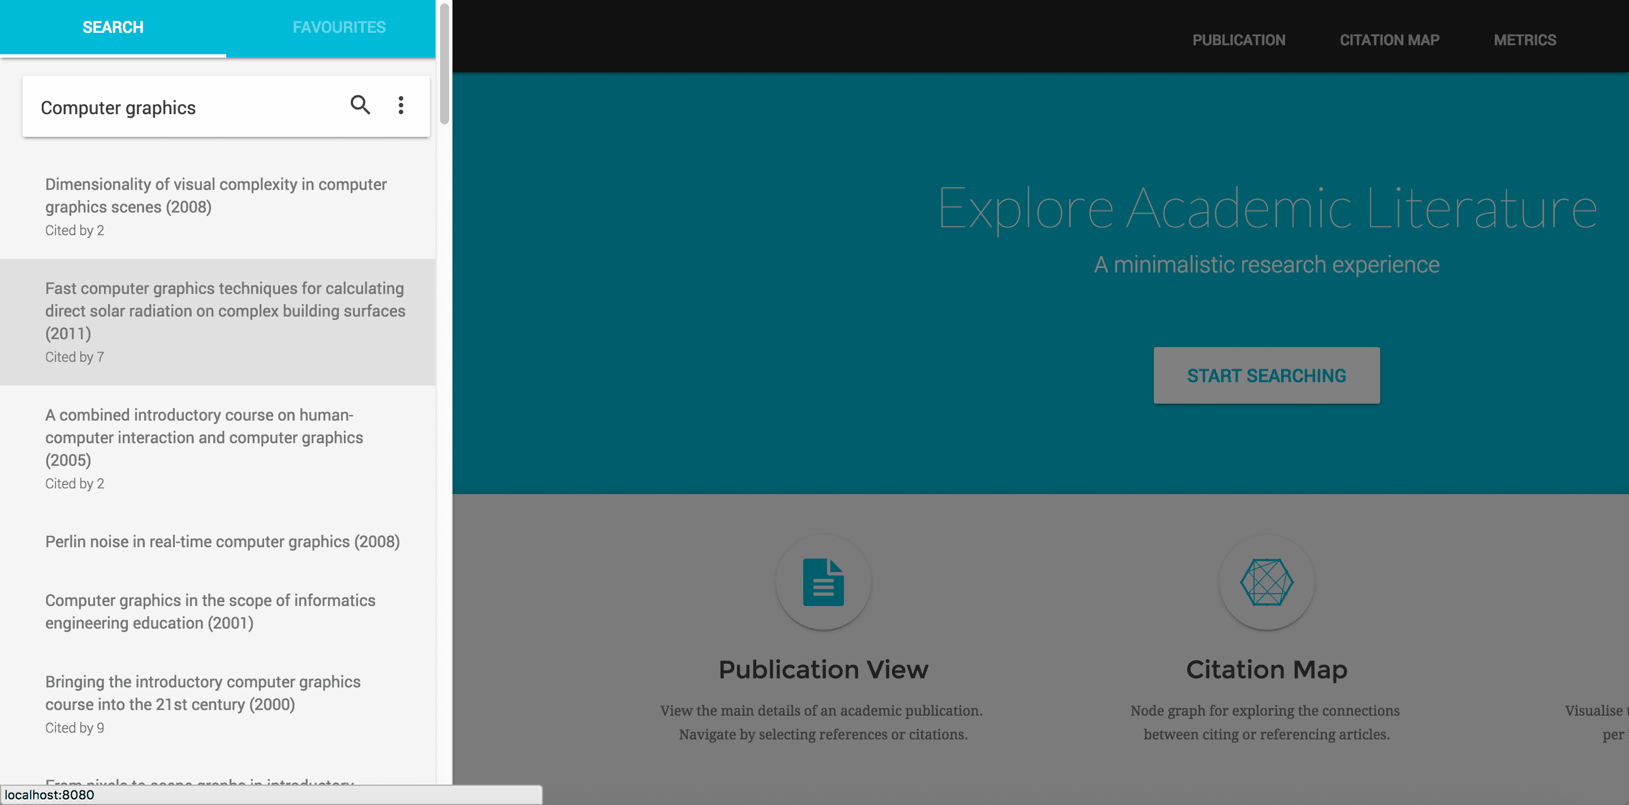This screenshot has width=1629, height=805.
Task: Click the Computer graphics search field
Action: point(183,107)
